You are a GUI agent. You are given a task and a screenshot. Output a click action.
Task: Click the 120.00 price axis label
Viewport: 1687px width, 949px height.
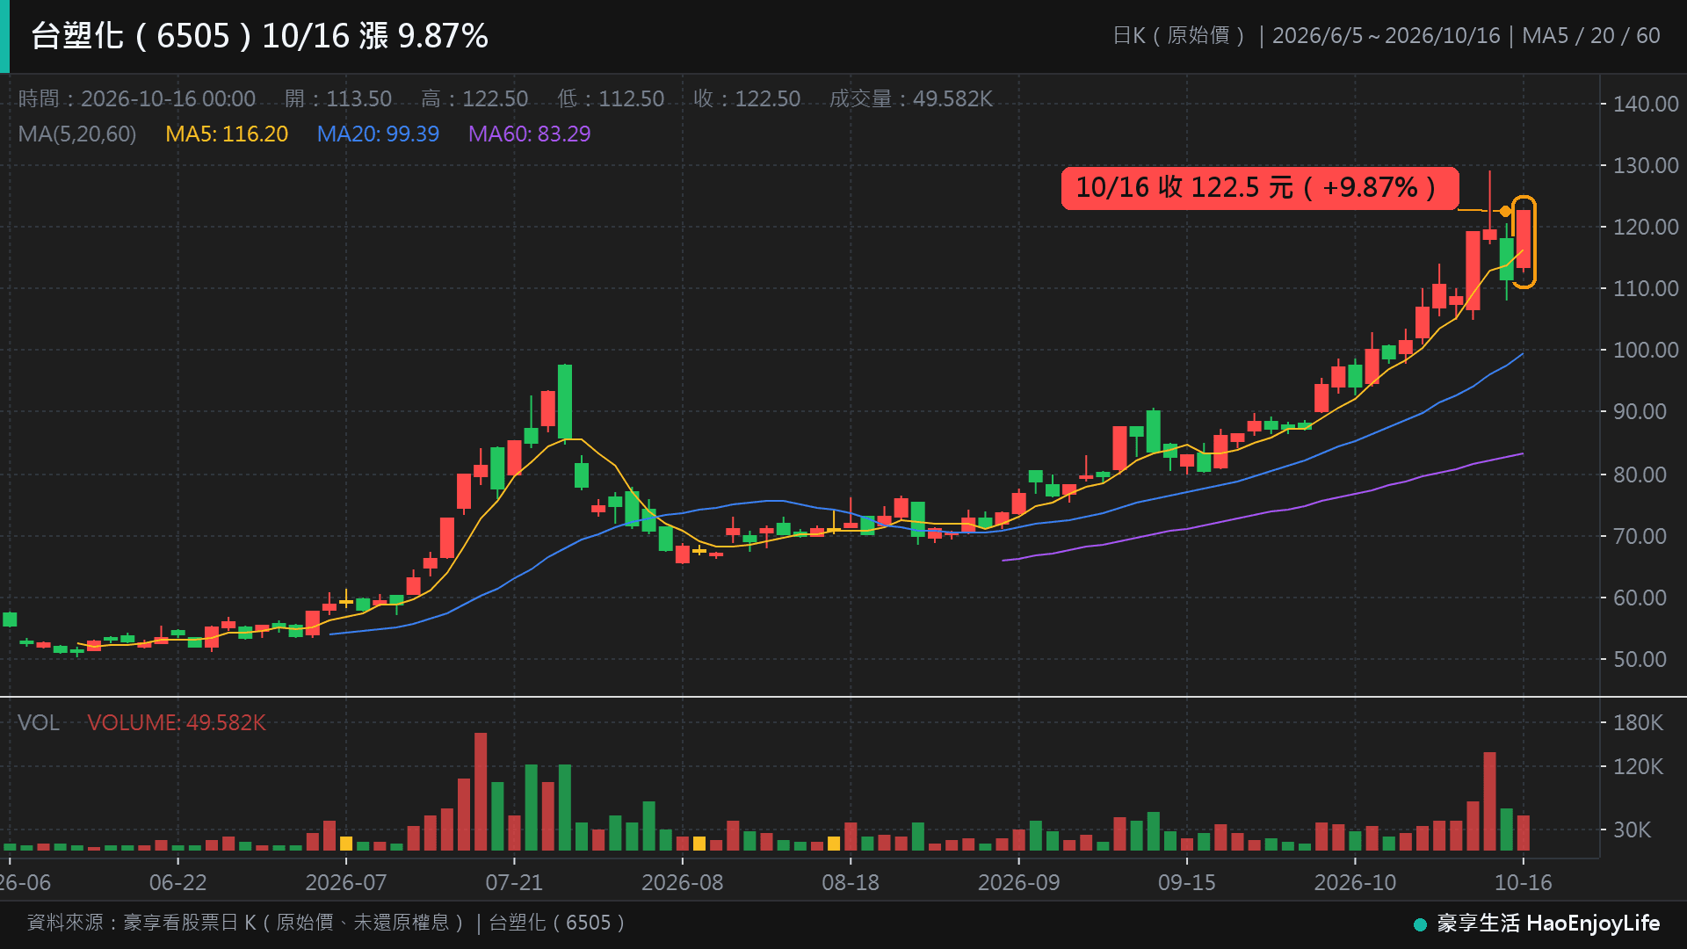coord(1646,227)
